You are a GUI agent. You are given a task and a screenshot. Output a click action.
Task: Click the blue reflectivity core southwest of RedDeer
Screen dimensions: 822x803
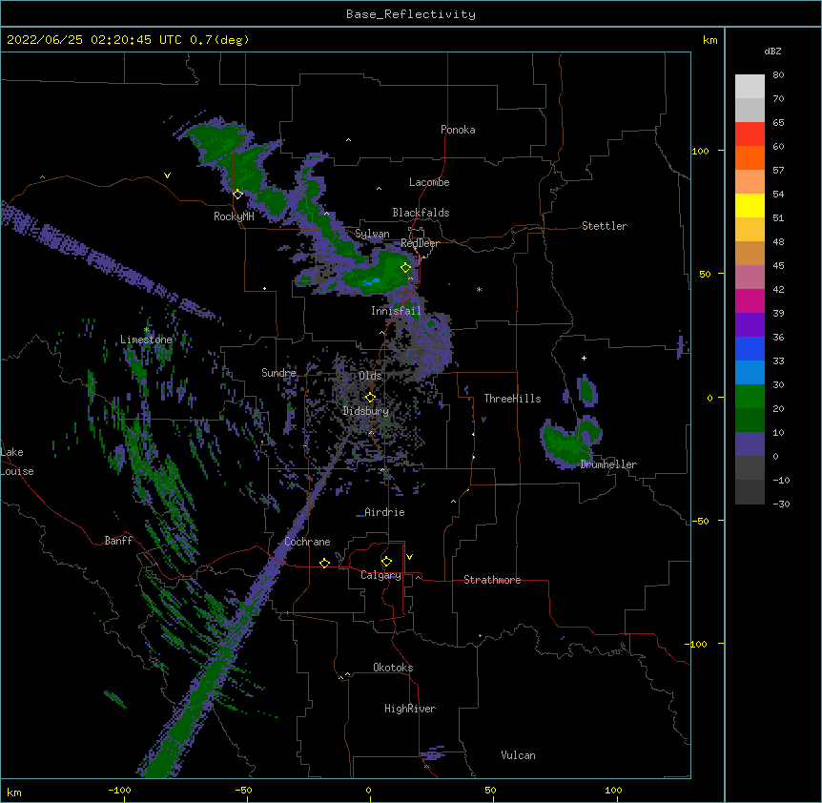[372, 282]
